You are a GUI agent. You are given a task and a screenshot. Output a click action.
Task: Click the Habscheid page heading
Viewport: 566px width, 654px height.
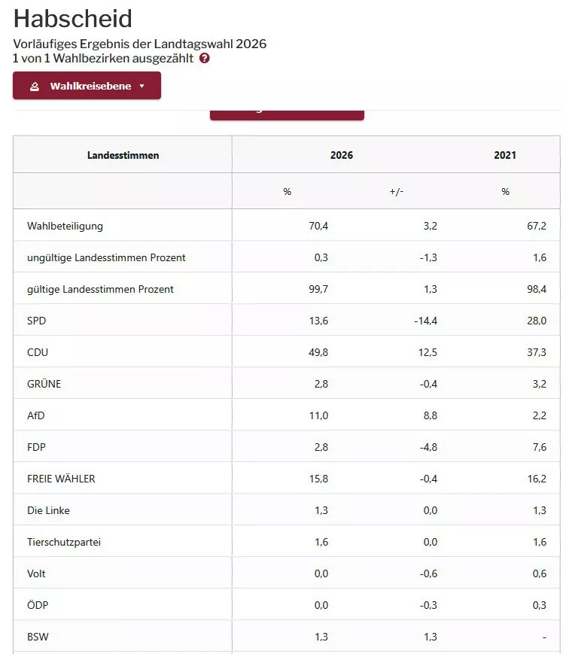click(x=73, y=19)
